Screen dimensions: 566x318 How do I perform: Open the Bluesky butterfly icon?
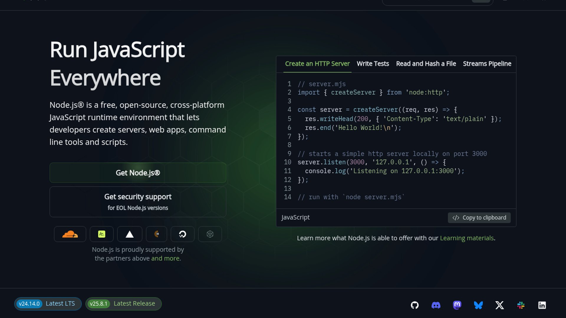pyautogui.click(x=478, y=305)
